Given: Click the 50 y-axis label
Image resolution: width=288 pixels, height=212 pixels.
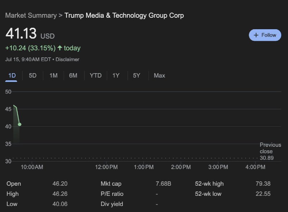Looking at the screenshot, I should (8, 92).
